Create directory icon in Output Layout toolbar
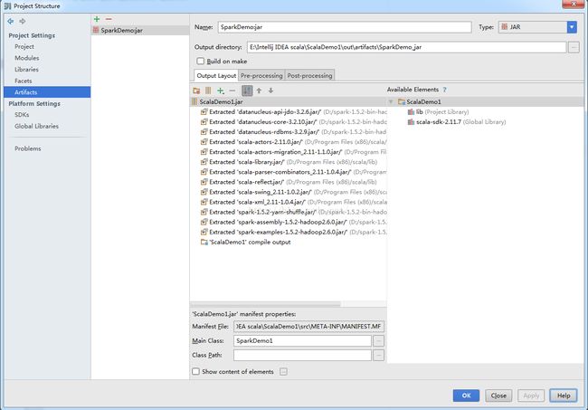 tap(196, 91)
